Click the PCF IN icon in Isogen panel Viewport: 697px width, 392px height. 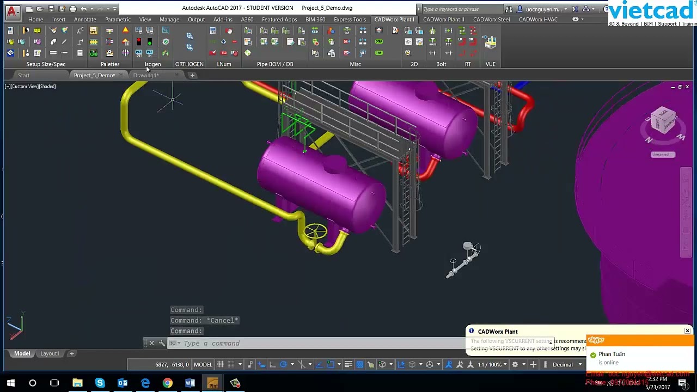click(x=149, y=53)
